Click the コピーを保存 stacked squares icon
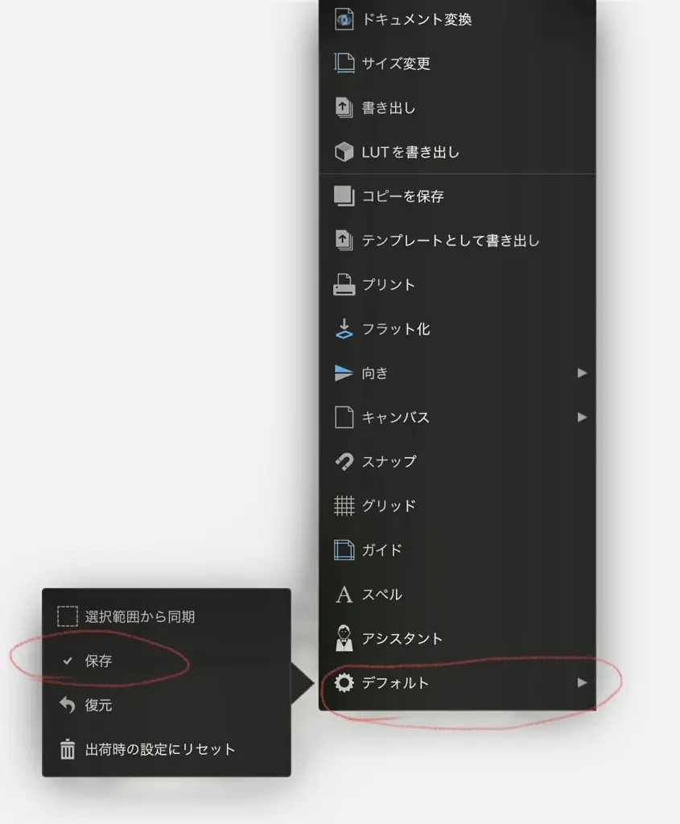680x824 pixels. pyautogui.click(x=344, y=196)
